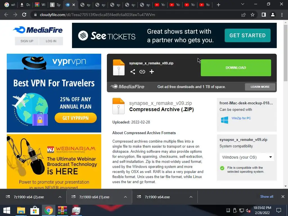
Task: Open the downloaded 7z1900-x64 (2).exe file
Action: coord(29,197)
